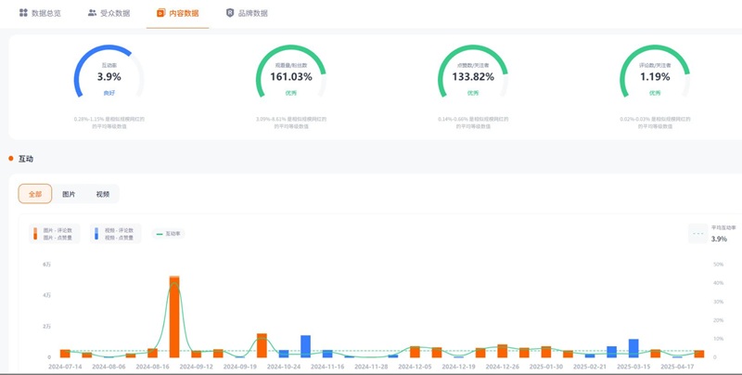Screen dimensions: 742x375
Task: Click the 评论数/关注率 1.19% gauge
Action: [x=655, y=76]
